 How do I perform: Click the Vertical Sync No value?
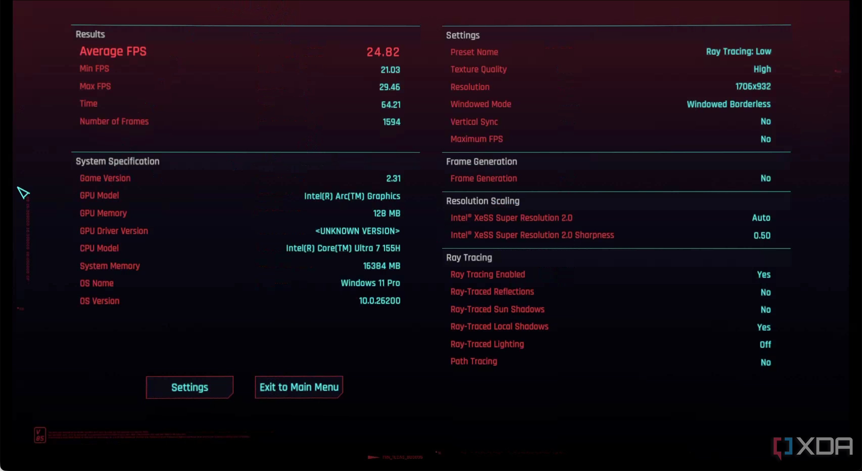[766, 121]
